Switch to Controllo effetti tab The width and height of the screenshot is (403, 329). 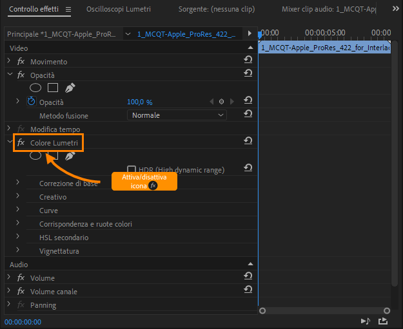34,9
